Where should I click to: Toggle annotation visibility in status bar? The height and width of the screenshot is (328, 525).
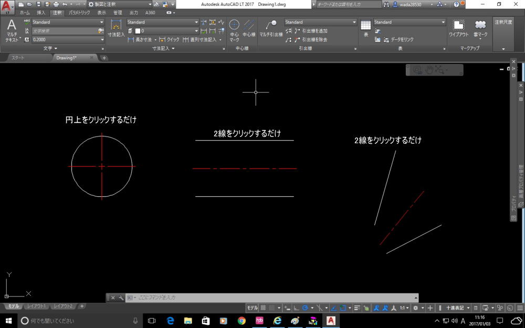click(x=376, y=308)
